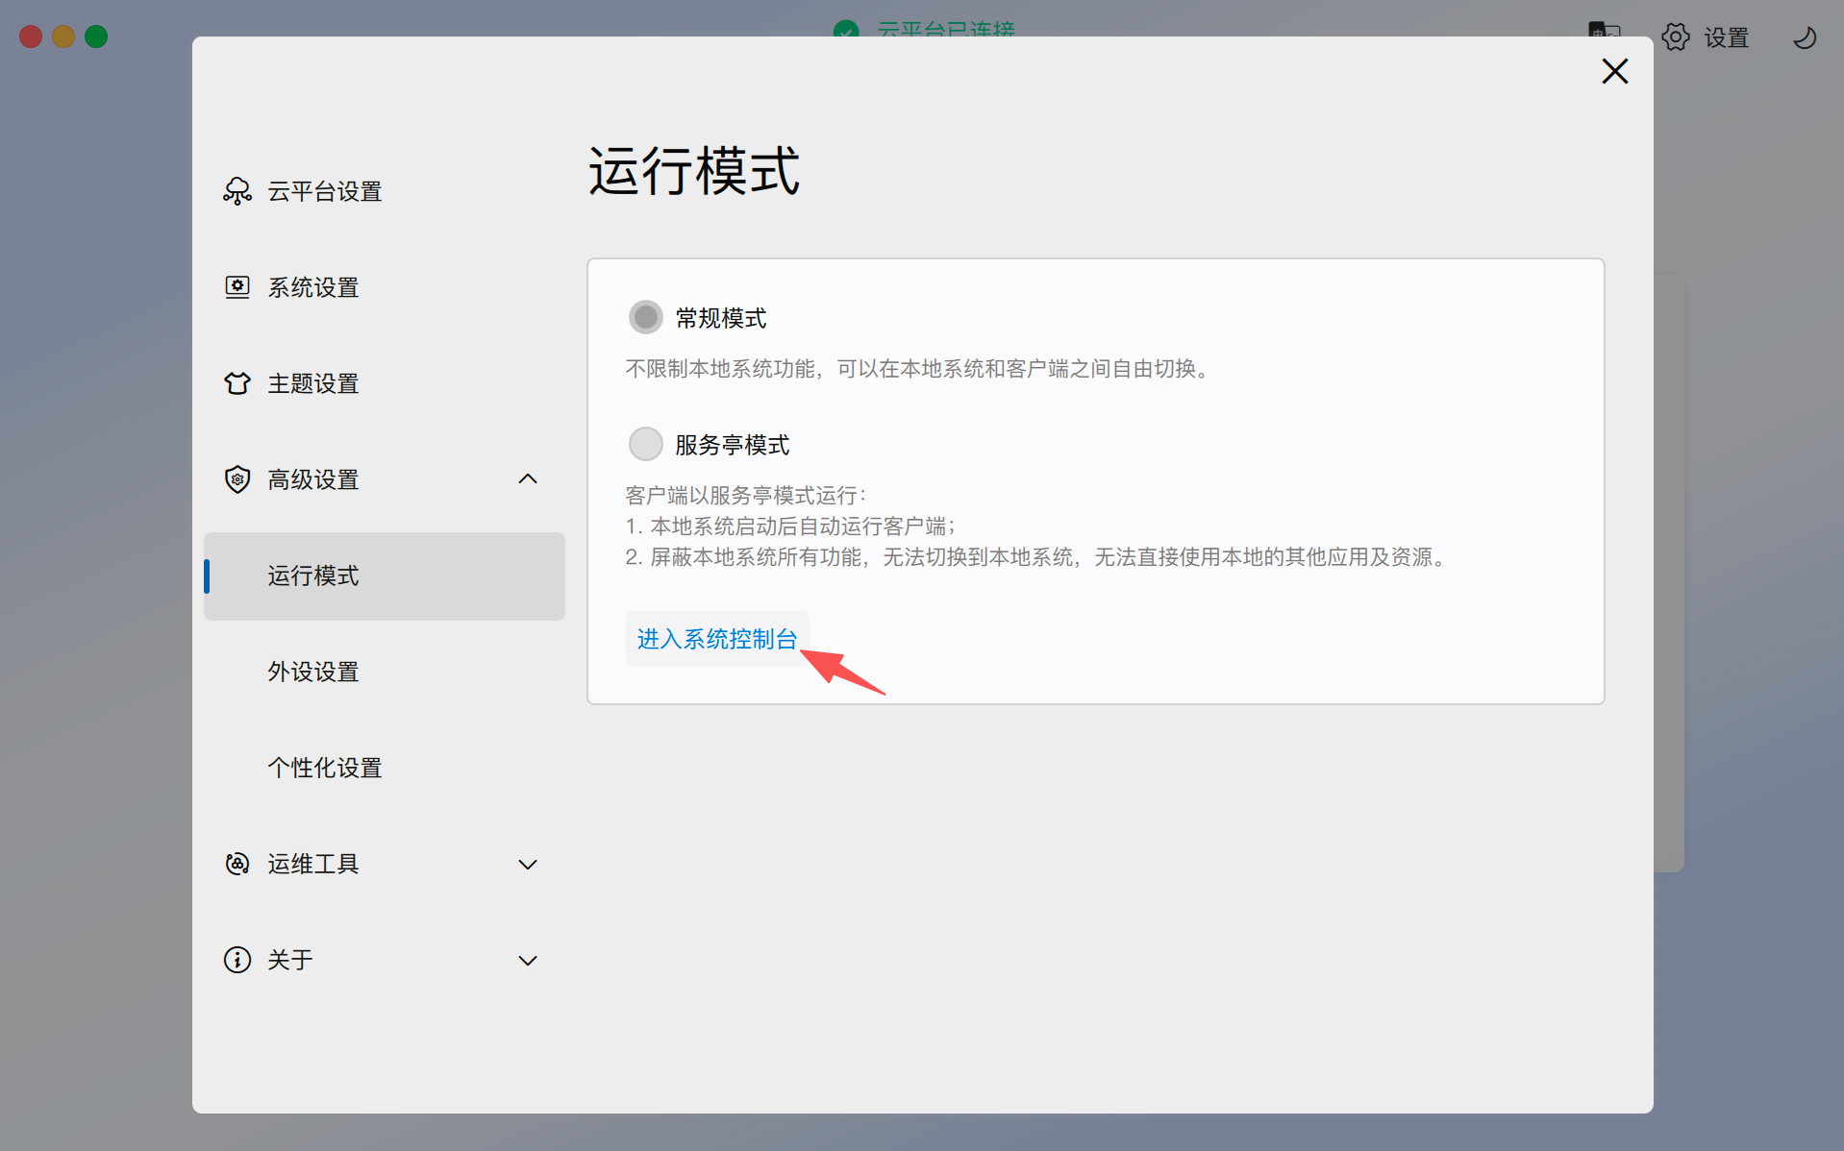Image resolution: width=1844 pixels, height=1151 pixels.
Task: Collapse the 高级设置 section chevron
Action: click(x=528, y=479)
